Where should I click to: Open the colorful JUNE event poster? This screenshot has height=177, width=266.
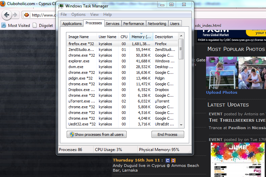[238, 160]
